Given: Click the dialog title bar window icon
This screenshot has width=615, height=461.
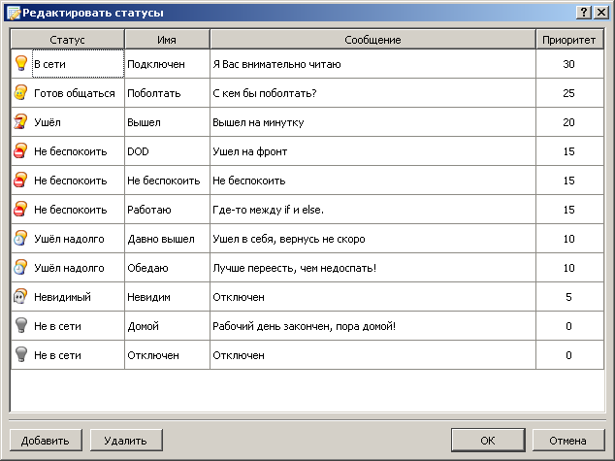Looking at the screenshot, I should [12, 13].
